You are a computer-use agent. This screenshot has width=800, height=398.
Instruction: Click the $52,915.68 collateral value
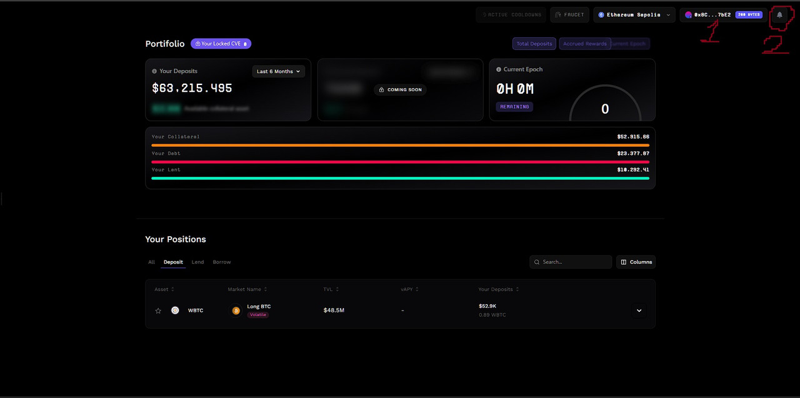(x=633, y=136)
